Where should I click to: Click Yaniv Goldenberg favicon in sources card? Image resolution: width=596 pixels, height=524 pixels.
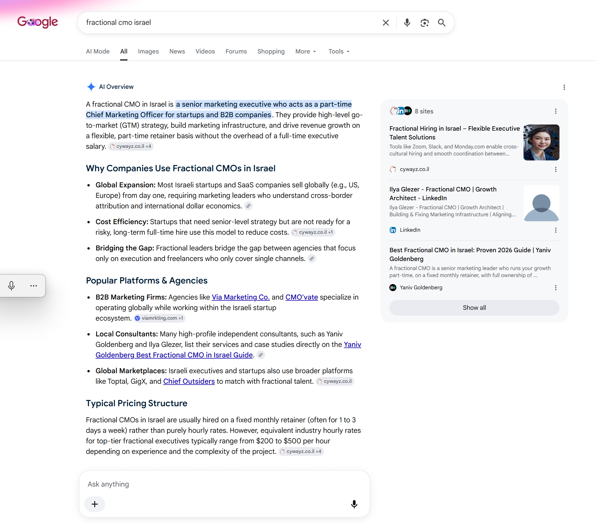393,288
